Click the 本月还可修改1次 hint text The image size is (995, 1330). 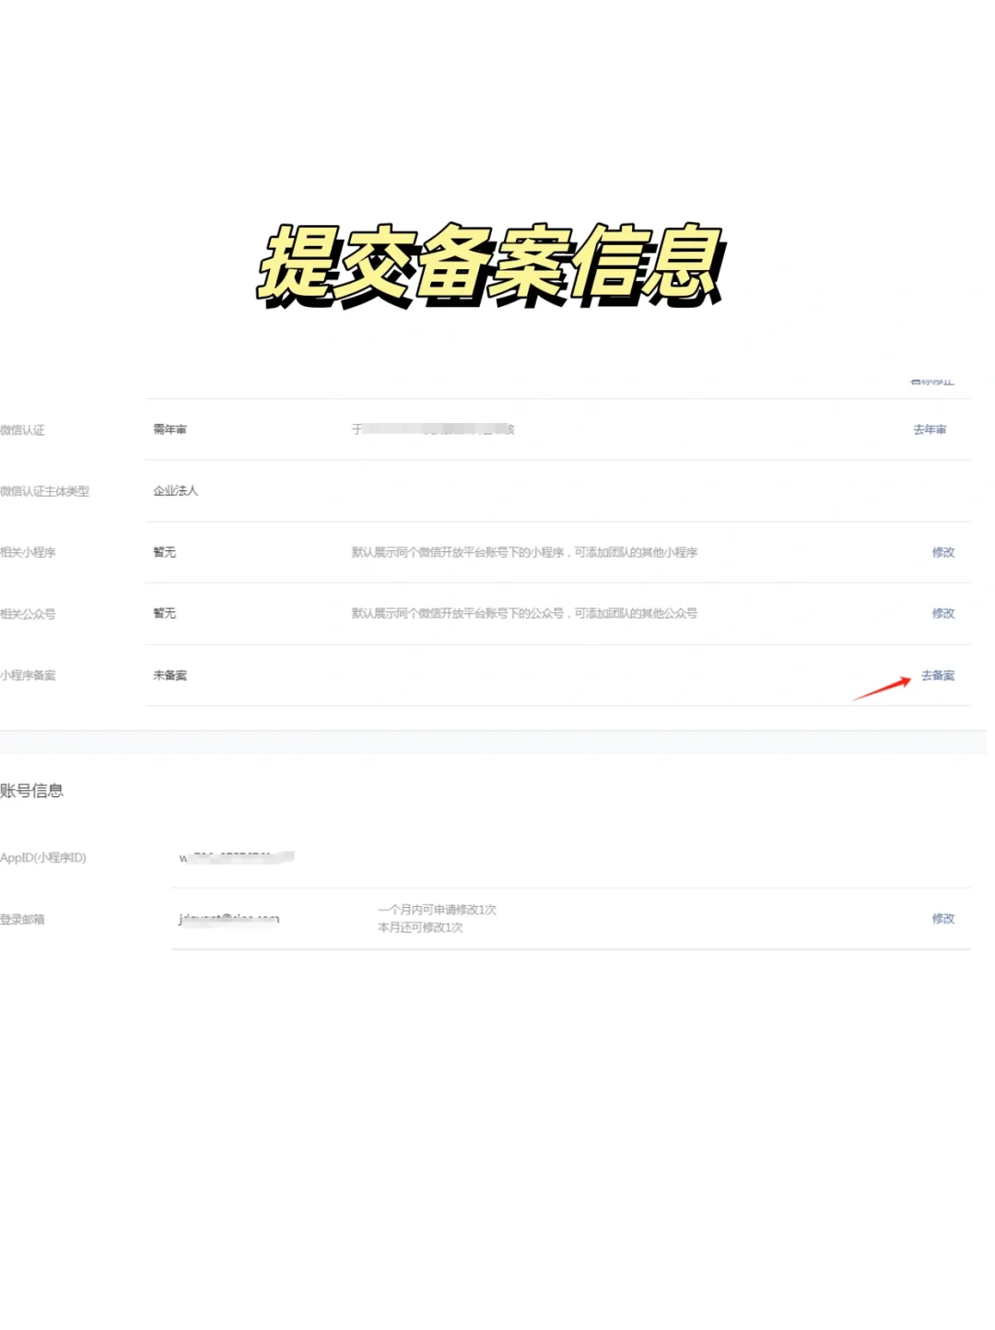coord(422,929)
